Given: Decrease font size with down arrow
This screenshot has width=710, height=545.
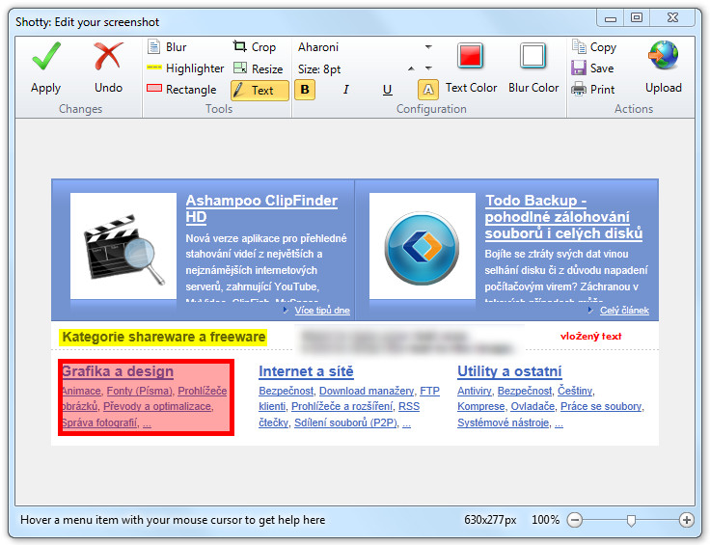Looking at the screenshot, I should point(428,68).
